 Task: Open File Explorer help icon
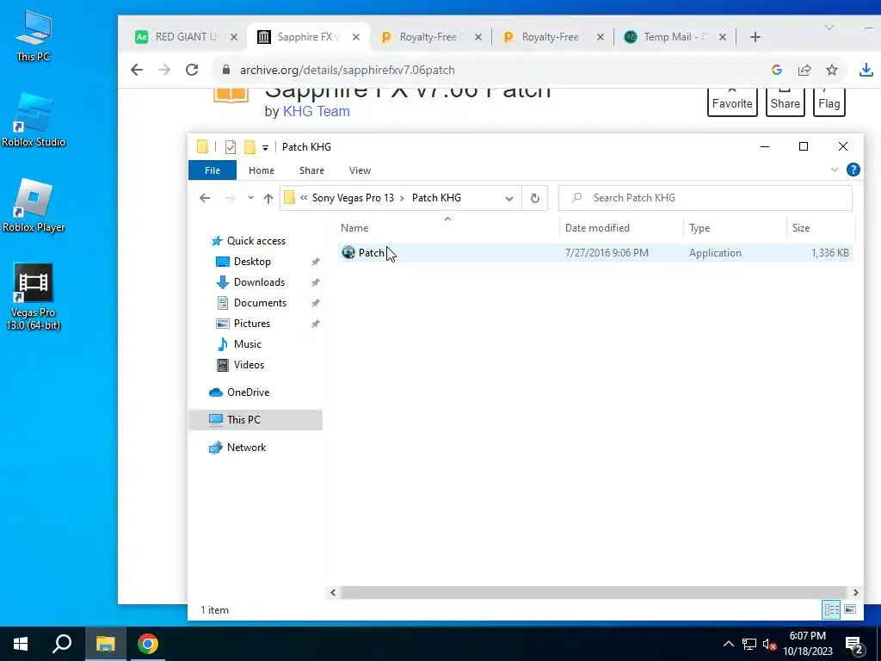[853, 170]
